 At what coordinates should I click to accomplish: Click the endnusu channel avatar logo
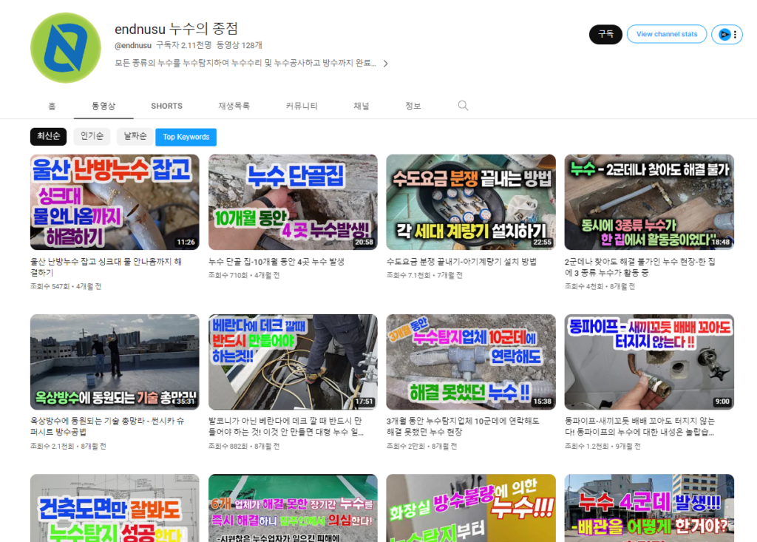point(66,48)
